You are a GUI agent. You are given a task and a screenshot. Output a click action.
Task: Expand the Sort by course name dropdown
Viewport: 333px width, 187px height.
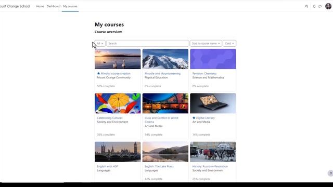[206, 43]
